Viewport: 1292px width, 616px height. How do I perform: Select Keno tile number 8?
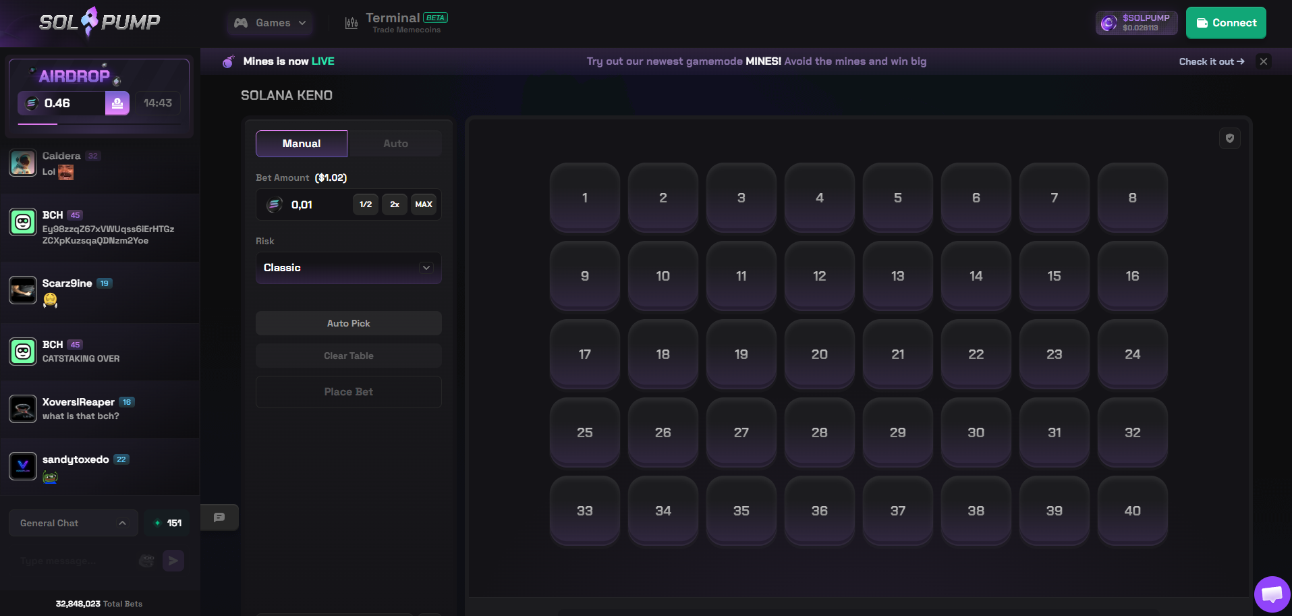tap(1133, 198)
